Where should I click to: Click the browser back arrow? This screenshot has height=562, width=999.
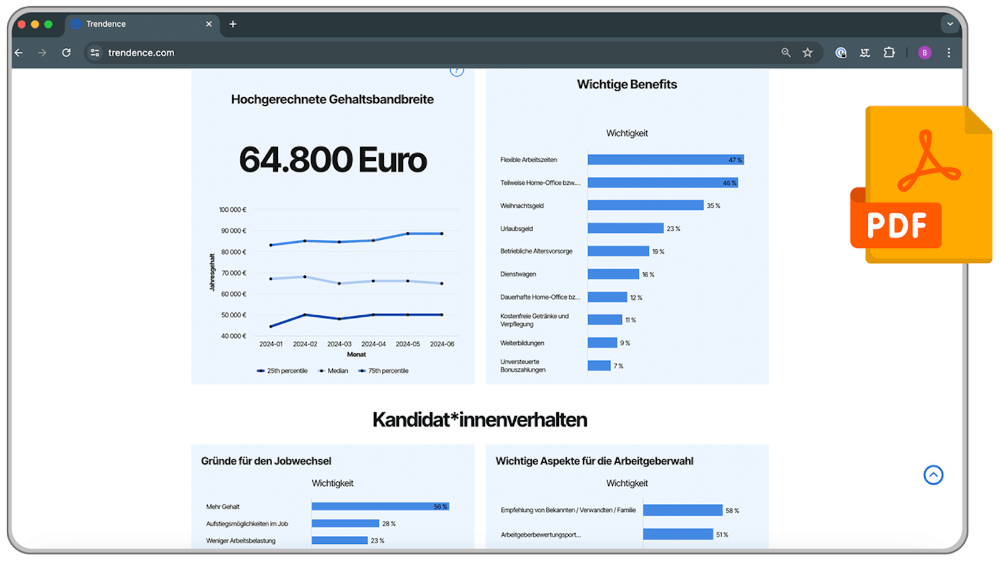point(19,53)
